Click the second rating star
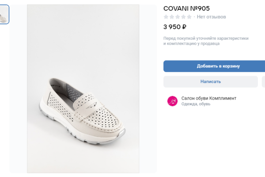Image resolution: width=265 pixels, height=177 pixels. click(x=172, y=17)
